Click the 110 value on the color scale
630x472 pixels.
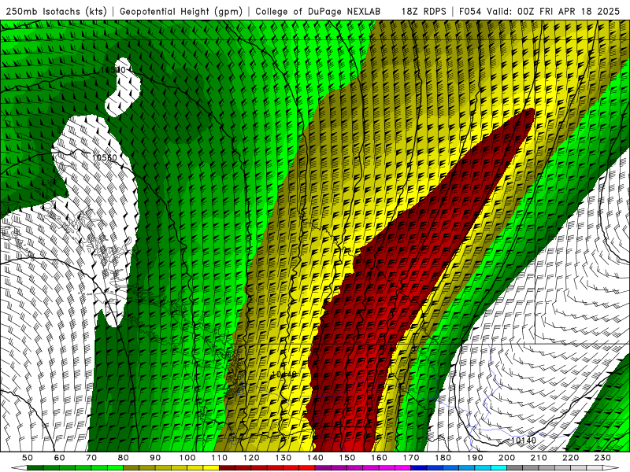(x=220, y=458)
